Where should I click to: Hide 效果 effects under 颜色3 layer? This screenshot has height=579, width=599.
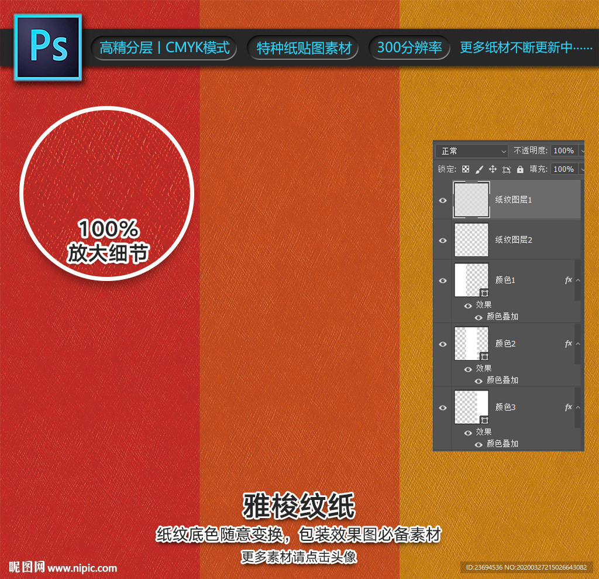(x=468, y=433)
